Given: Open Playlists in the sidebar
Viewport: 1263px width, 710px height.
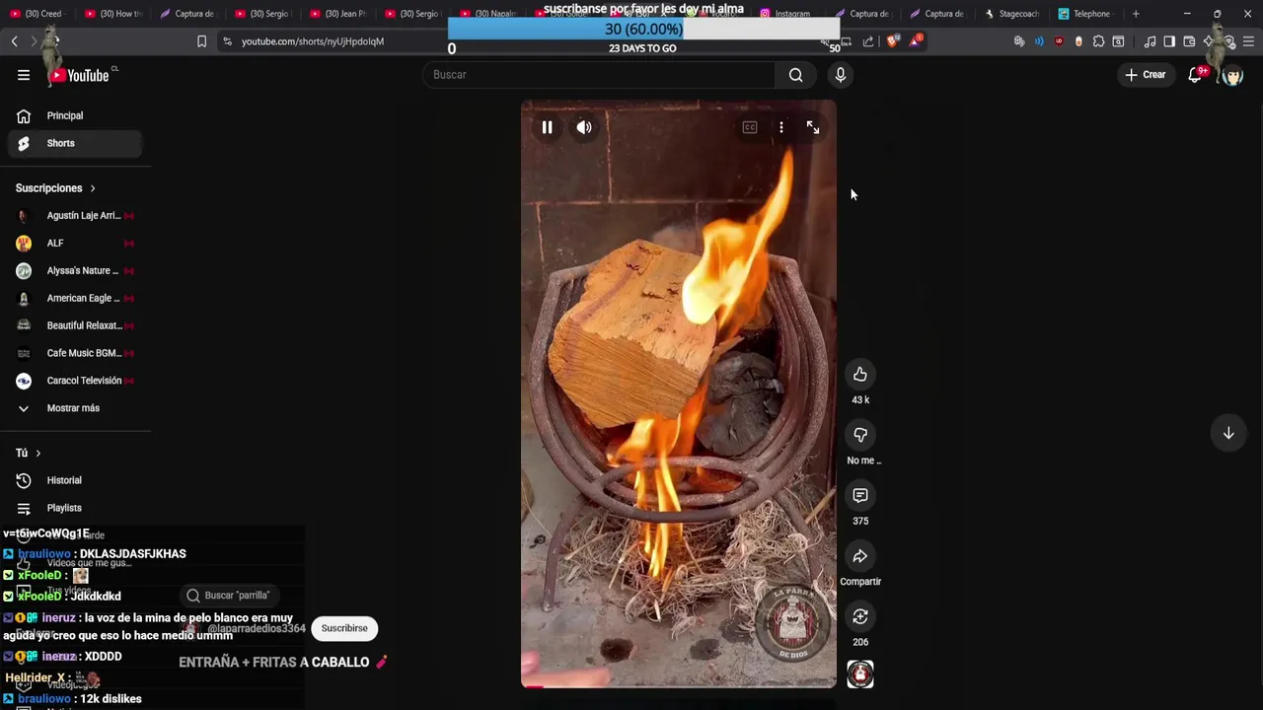Looking at the screenshot, I should (x=75, y=508).
